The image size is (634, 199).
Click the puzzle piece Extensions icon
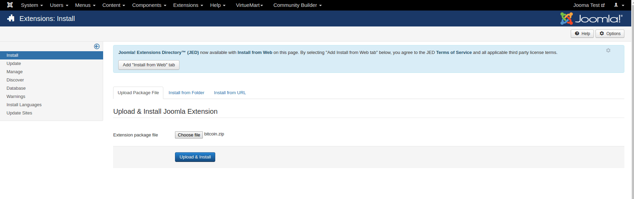11,19
